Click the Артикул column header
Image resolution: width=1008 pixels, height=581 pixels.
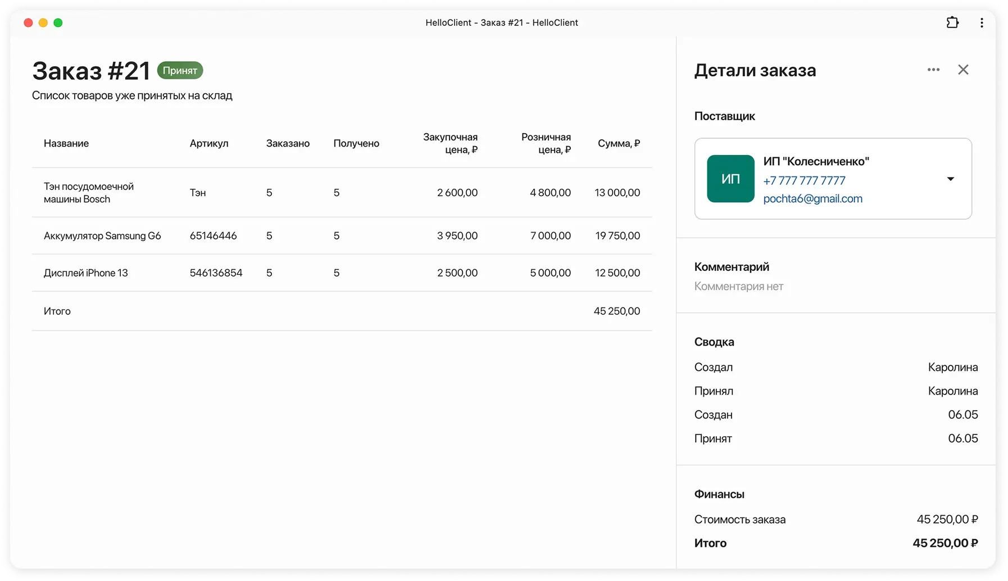coord(209,143)
